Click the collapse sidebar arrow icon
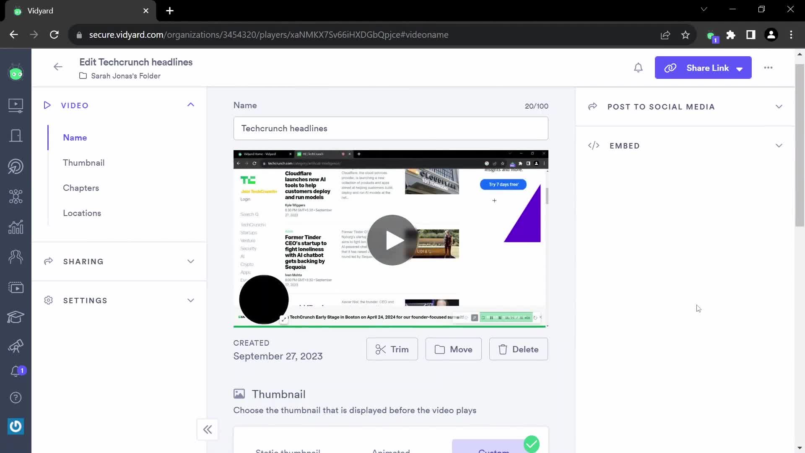This screenshot has width=805, height=453. (x=208, y=429)
